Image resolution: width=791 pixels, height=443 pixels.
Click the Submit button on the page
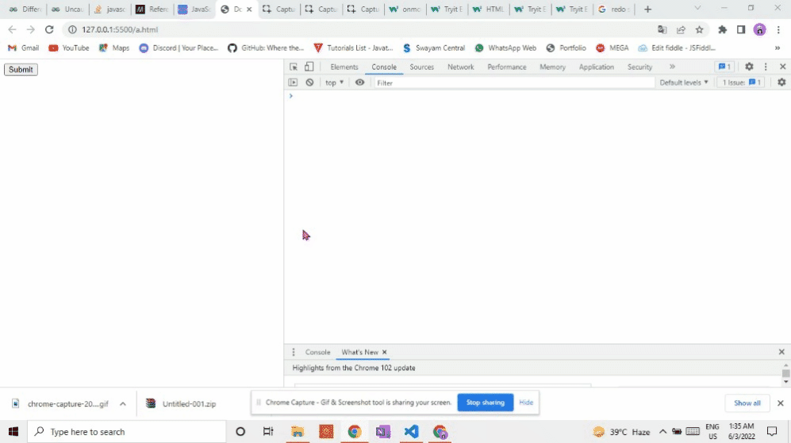(x=21, y=70)
